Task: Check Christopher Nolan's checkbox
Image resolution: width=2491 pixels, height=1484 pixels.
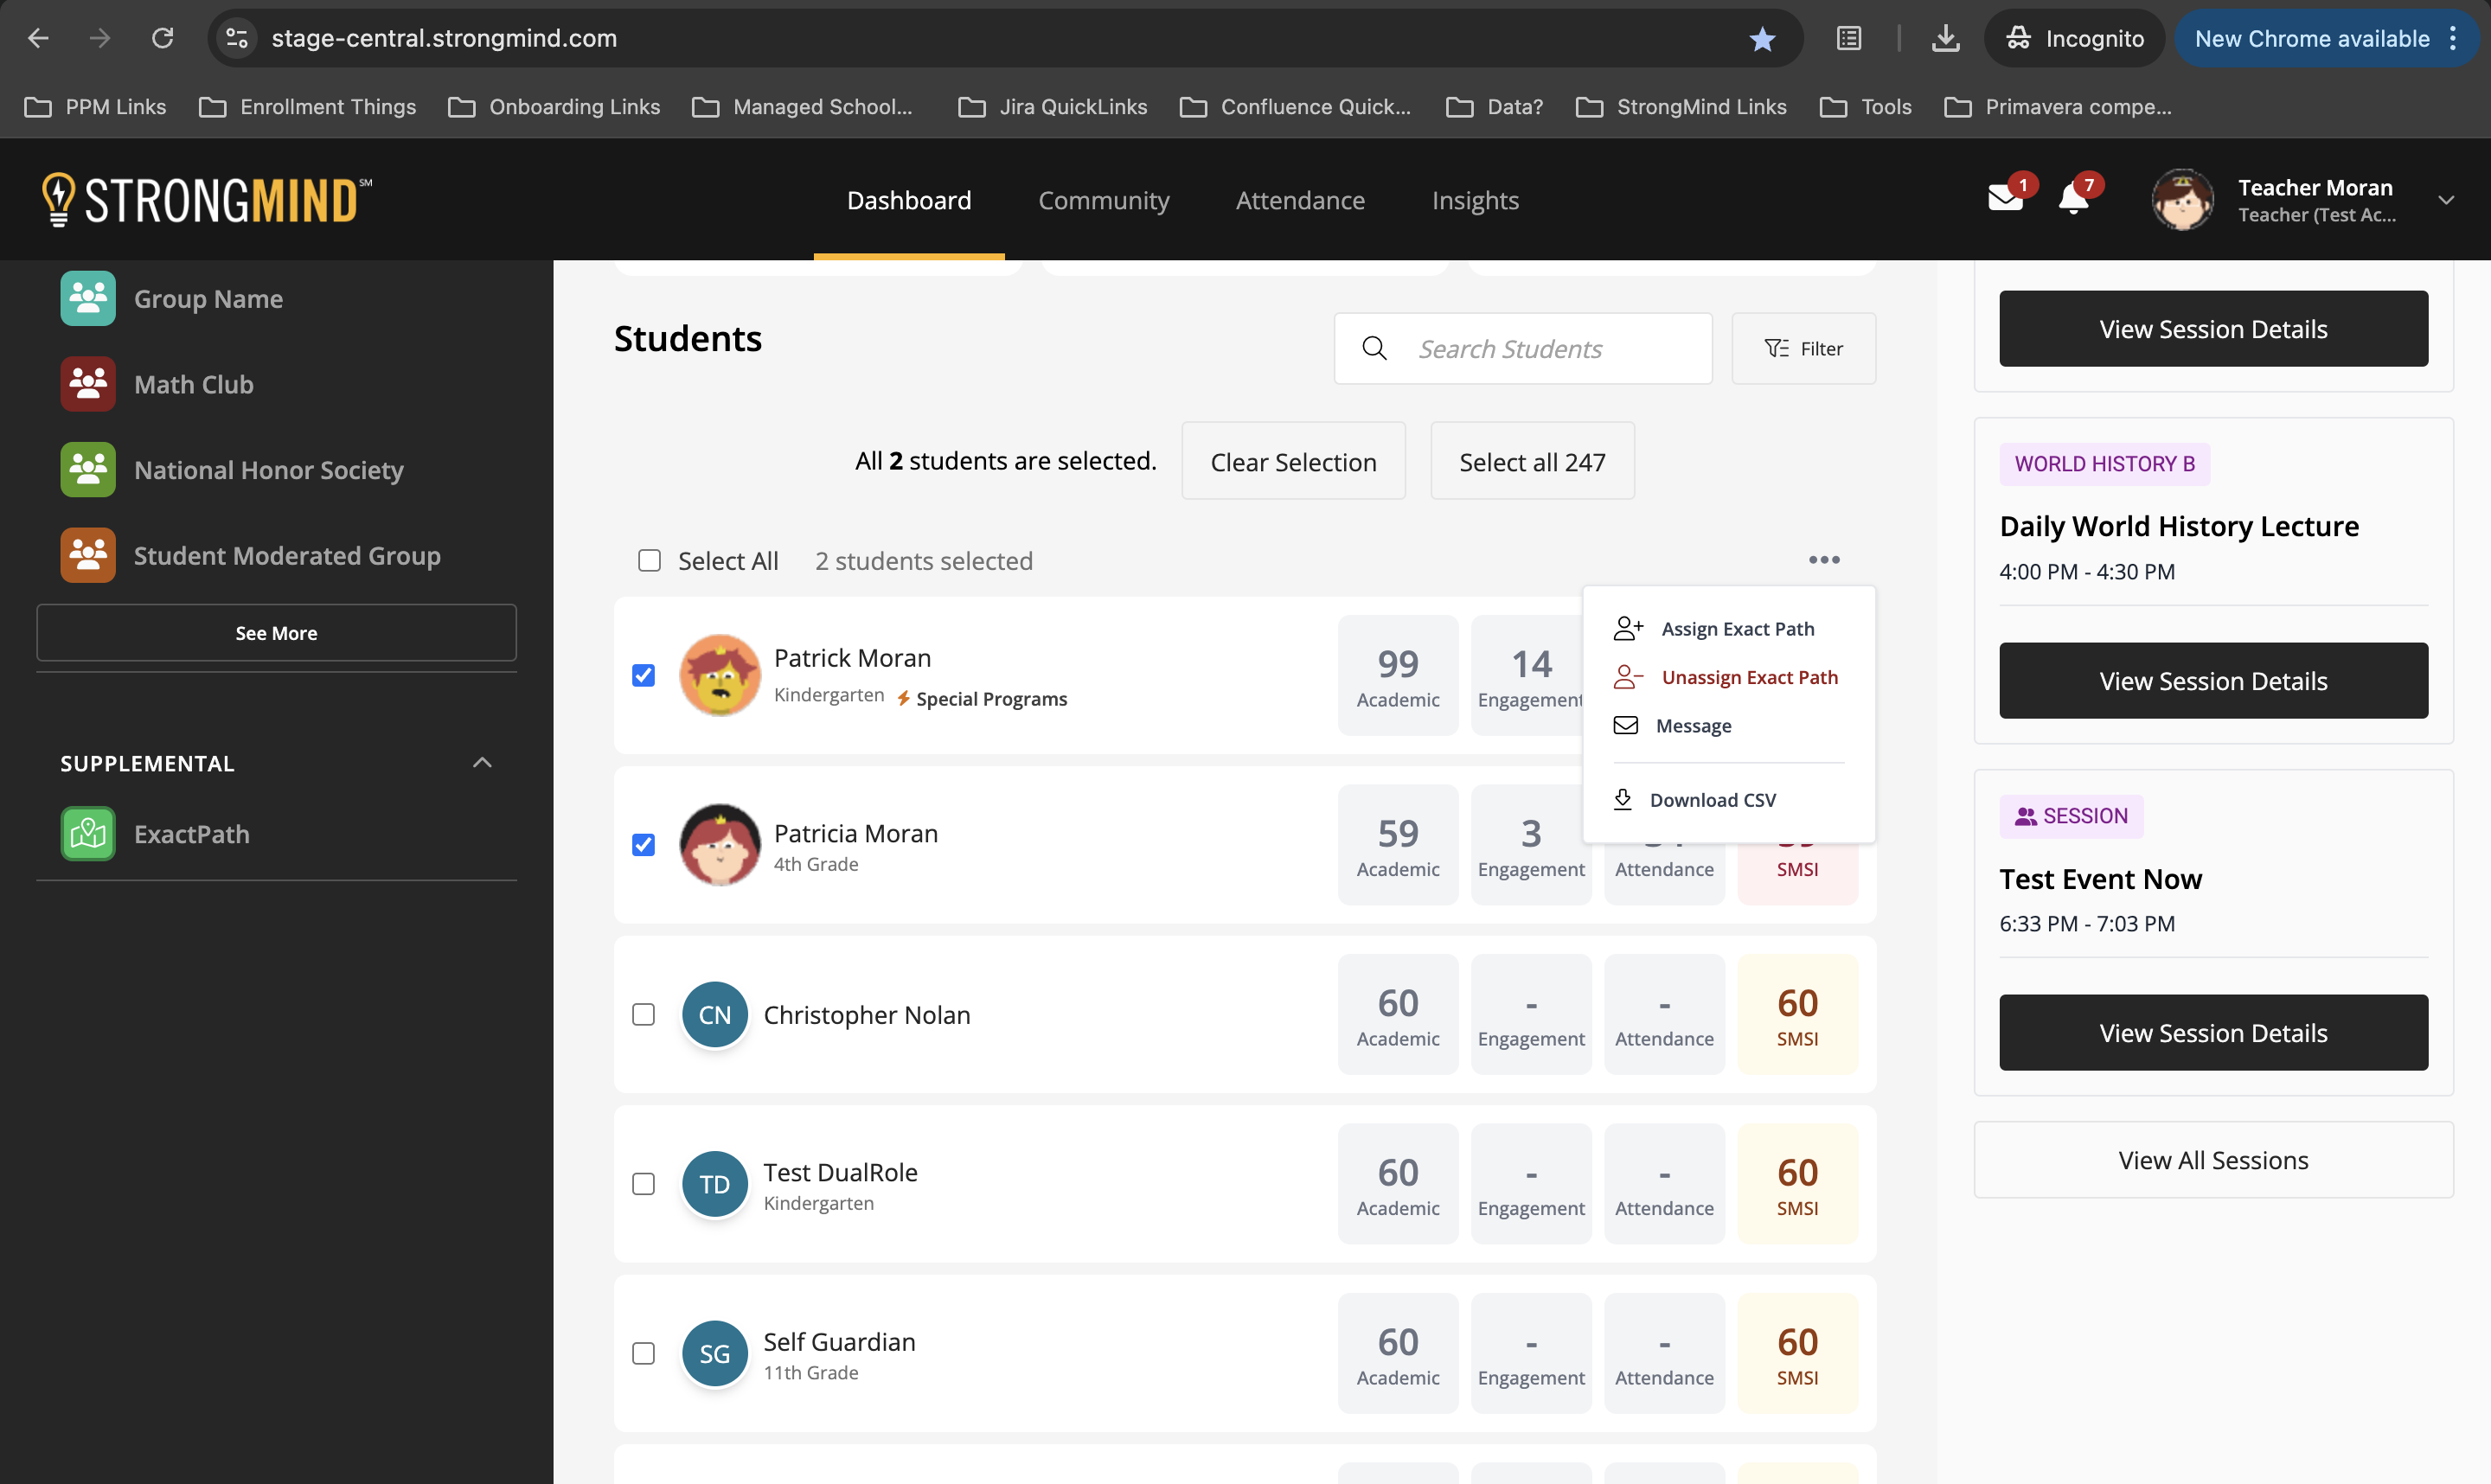Action: [644, 1014]
